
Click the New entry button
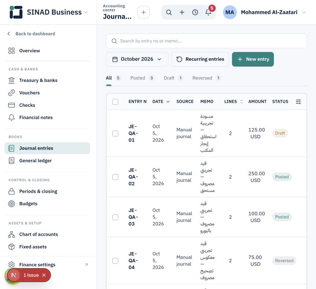[253, 59]
